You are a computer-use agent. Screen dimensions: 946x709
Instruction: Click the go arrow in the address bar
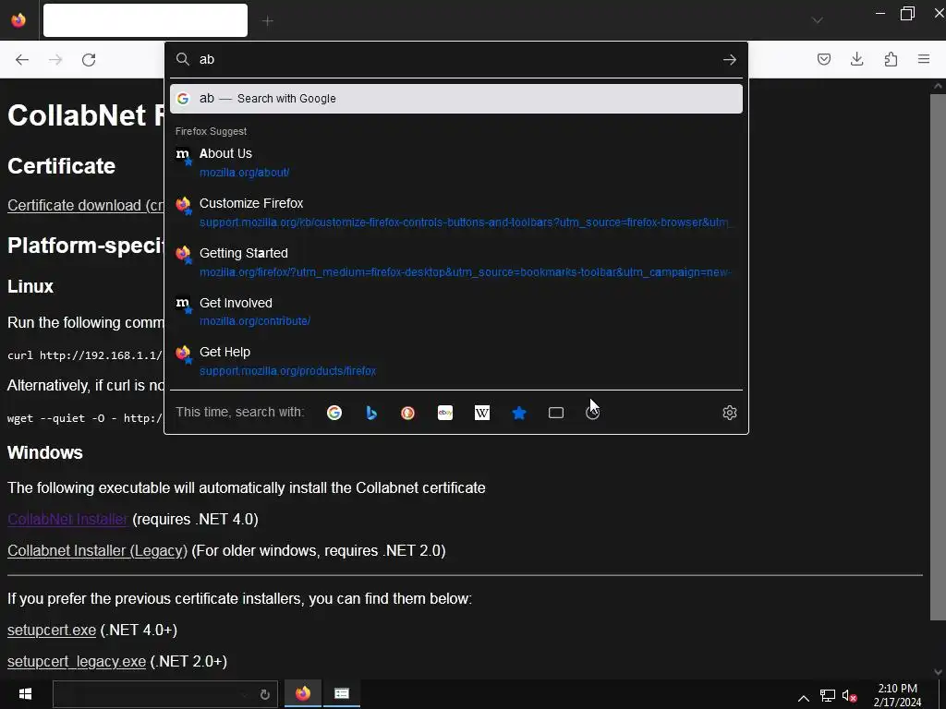pos(730,59)
